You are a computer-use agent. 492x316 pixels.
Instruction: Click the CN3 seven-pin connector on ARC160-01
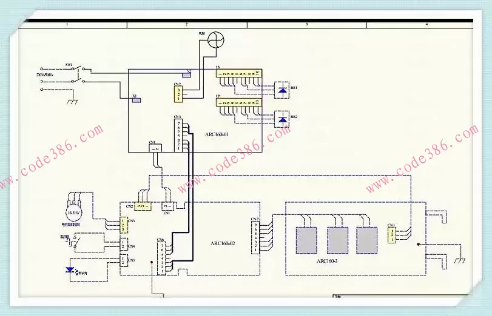tap(178, 135)
